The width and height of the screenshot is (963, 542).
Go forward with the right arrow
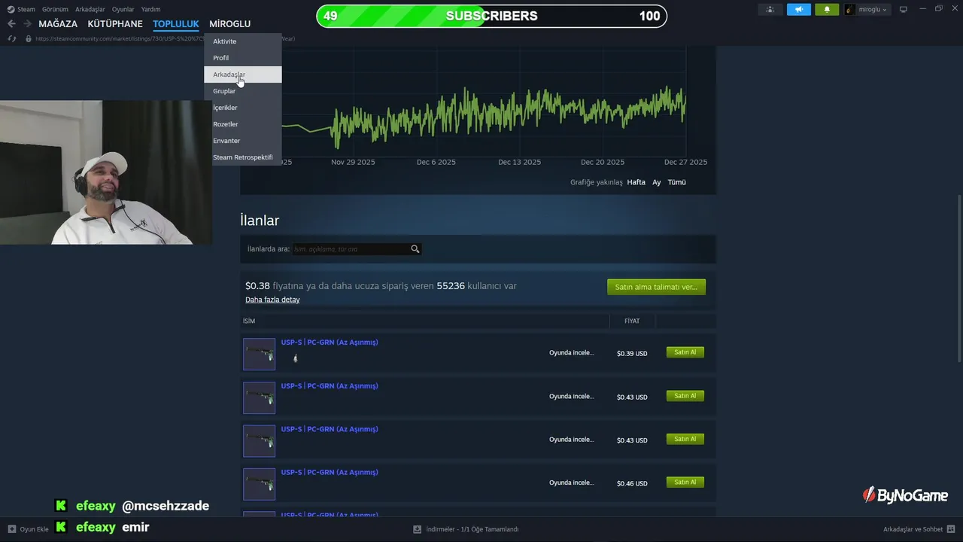(x=27, y=24)
